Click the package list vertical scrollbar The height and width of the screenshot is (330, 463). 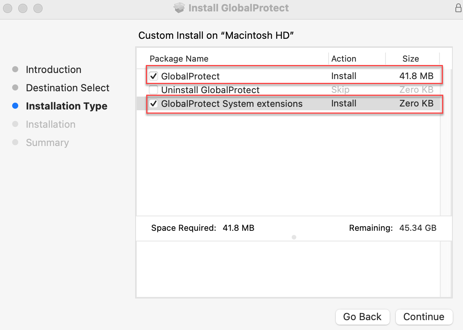tap(446, 143)
